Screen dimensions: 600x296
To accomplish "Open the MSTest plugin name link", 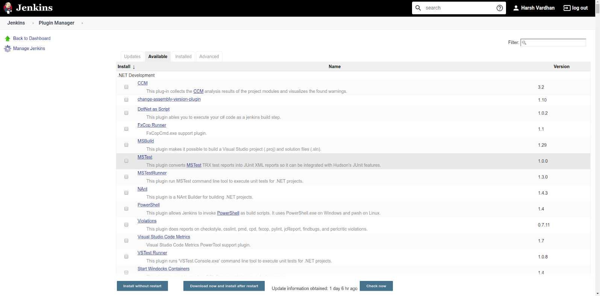I will (145, 157).
